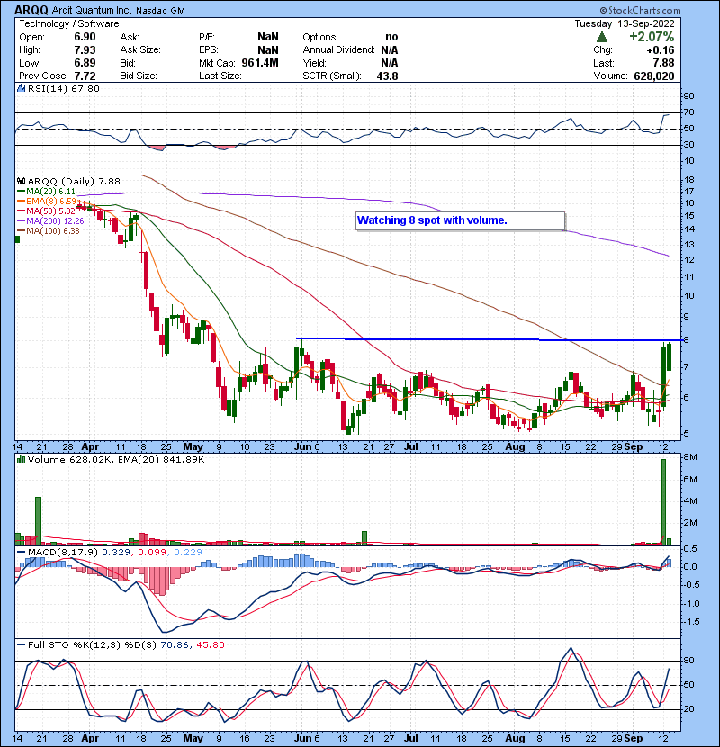The width and height of the screenshot is (720, 747).
Task: Click the +2.07% percent change
Action: [x=652, y=37]
